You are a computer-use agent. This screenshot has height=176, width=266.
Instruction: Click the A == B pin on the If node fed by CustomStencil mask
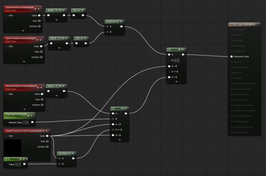tap(113, 130)
